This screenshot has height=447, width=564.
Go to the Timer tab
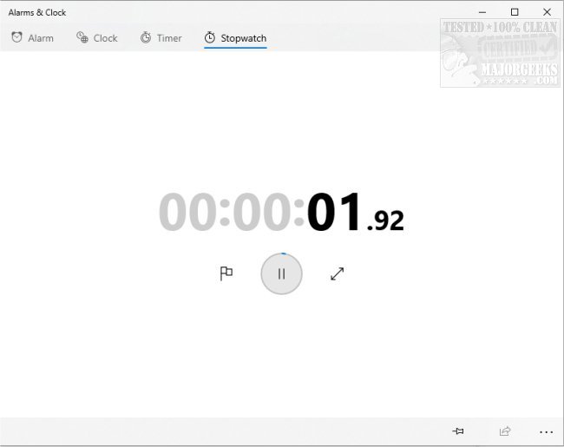point(161,38)
